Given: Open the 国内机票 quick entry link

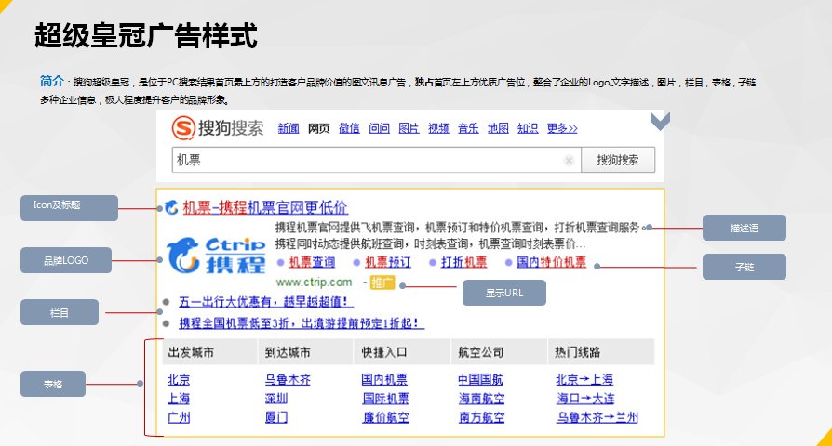Looking at the screenshot, I should click(384, 380).
